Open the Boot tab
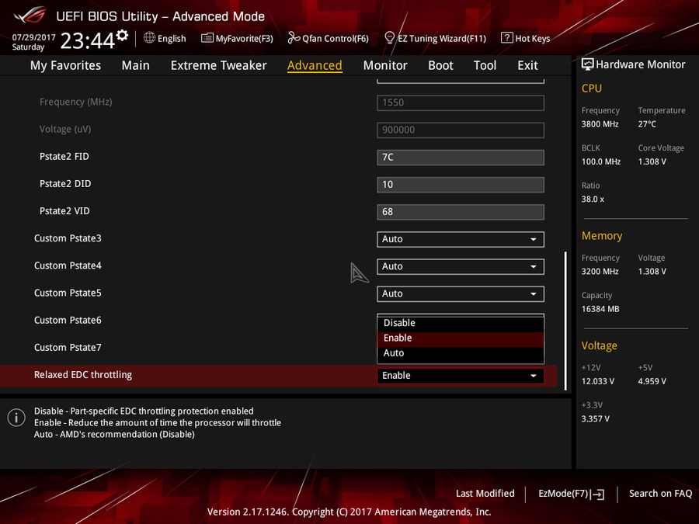699x524 pixels. pos(440,65)
